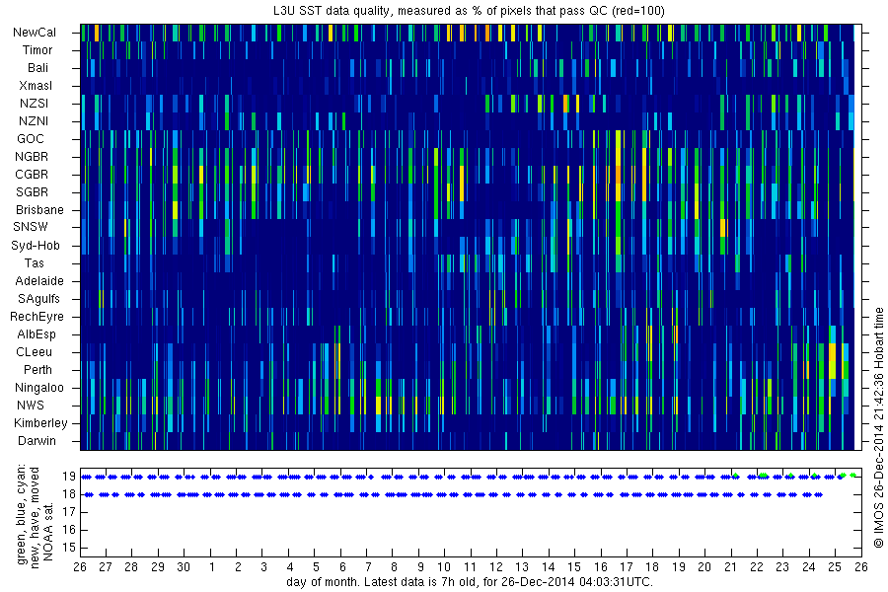888x592 pixels.
Task: Click the Perth row label
Action: point(37,370)
